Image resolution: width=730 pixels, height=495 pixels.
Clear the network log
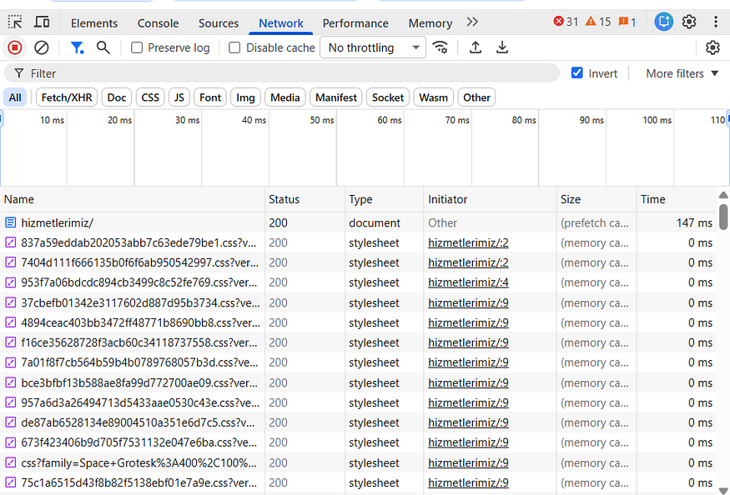point(42,47)
